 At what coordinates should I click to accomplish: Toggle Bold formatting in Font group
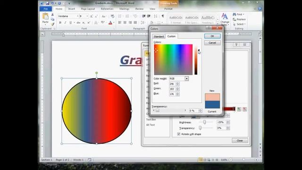(x=60, y=23)
